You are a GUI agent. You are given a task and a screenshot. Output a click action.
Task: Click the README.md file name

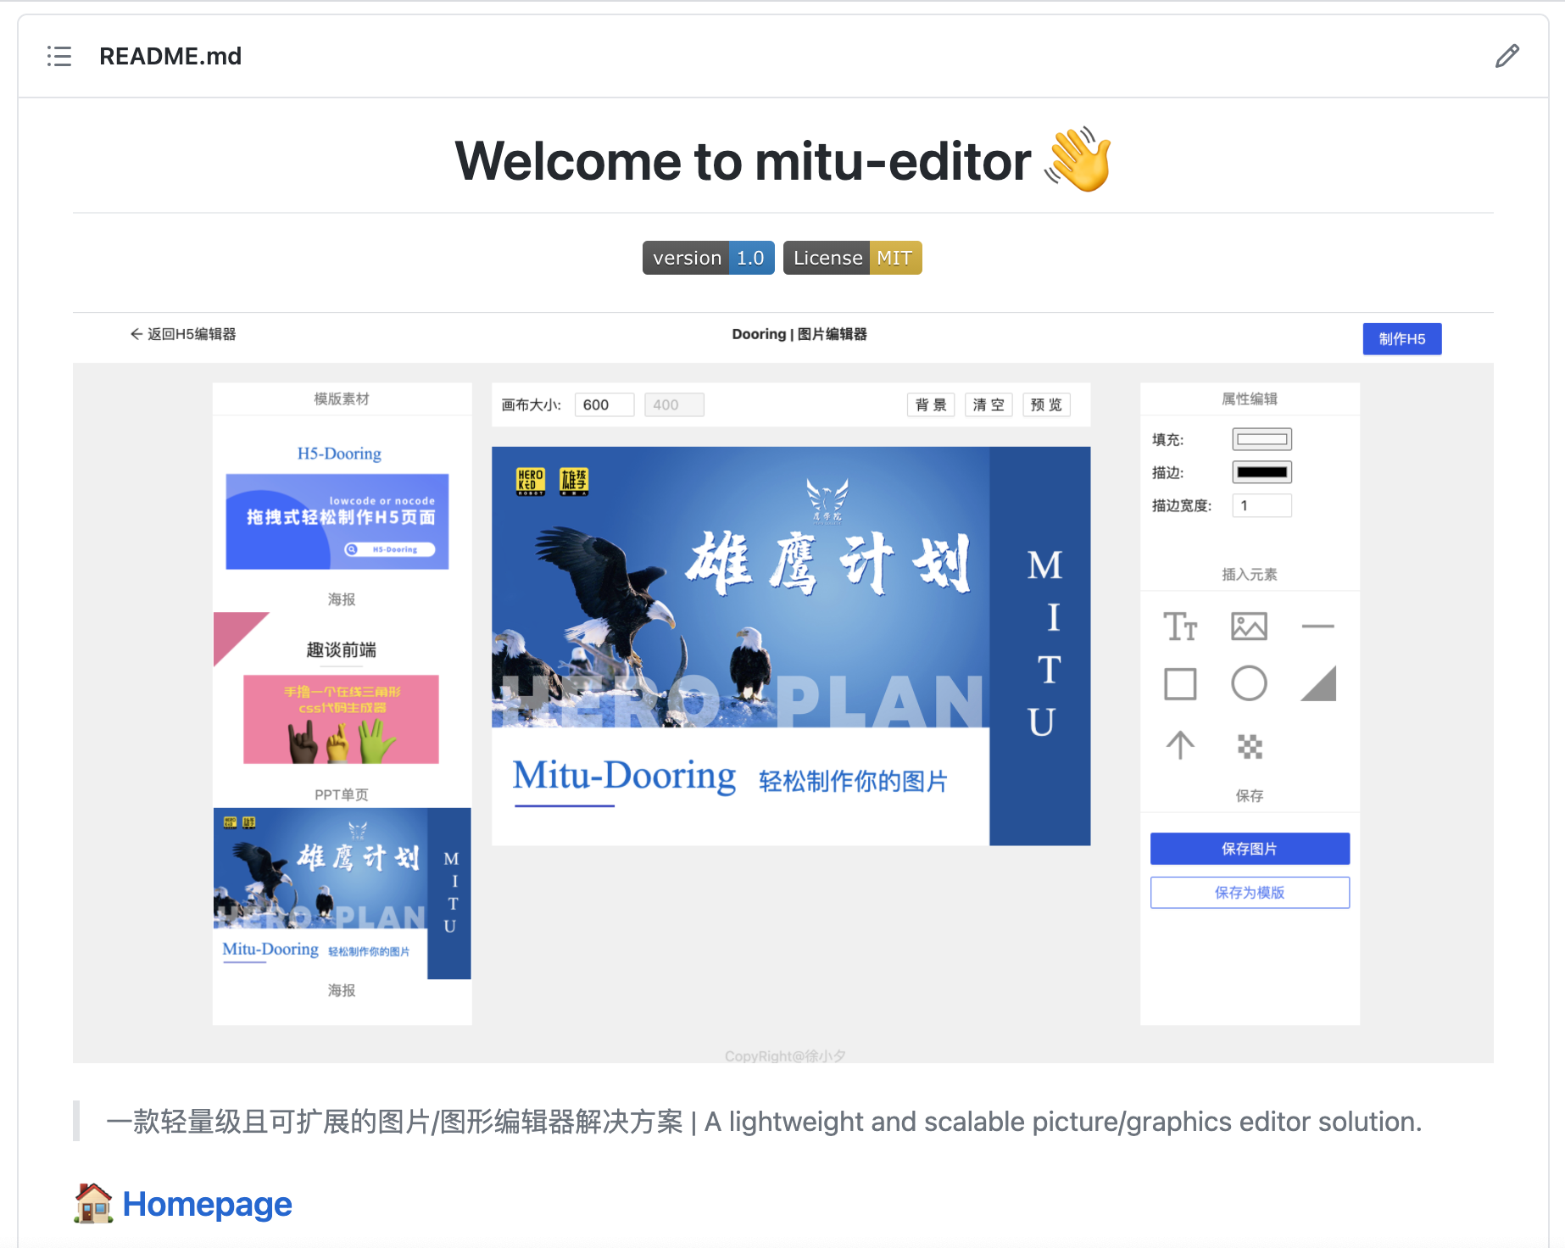(x=170, y=56)
